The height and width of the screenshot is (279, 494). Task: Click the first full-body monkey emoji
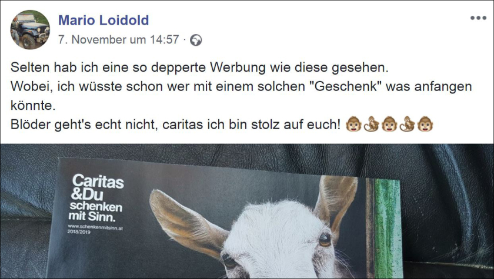point(372,124)
